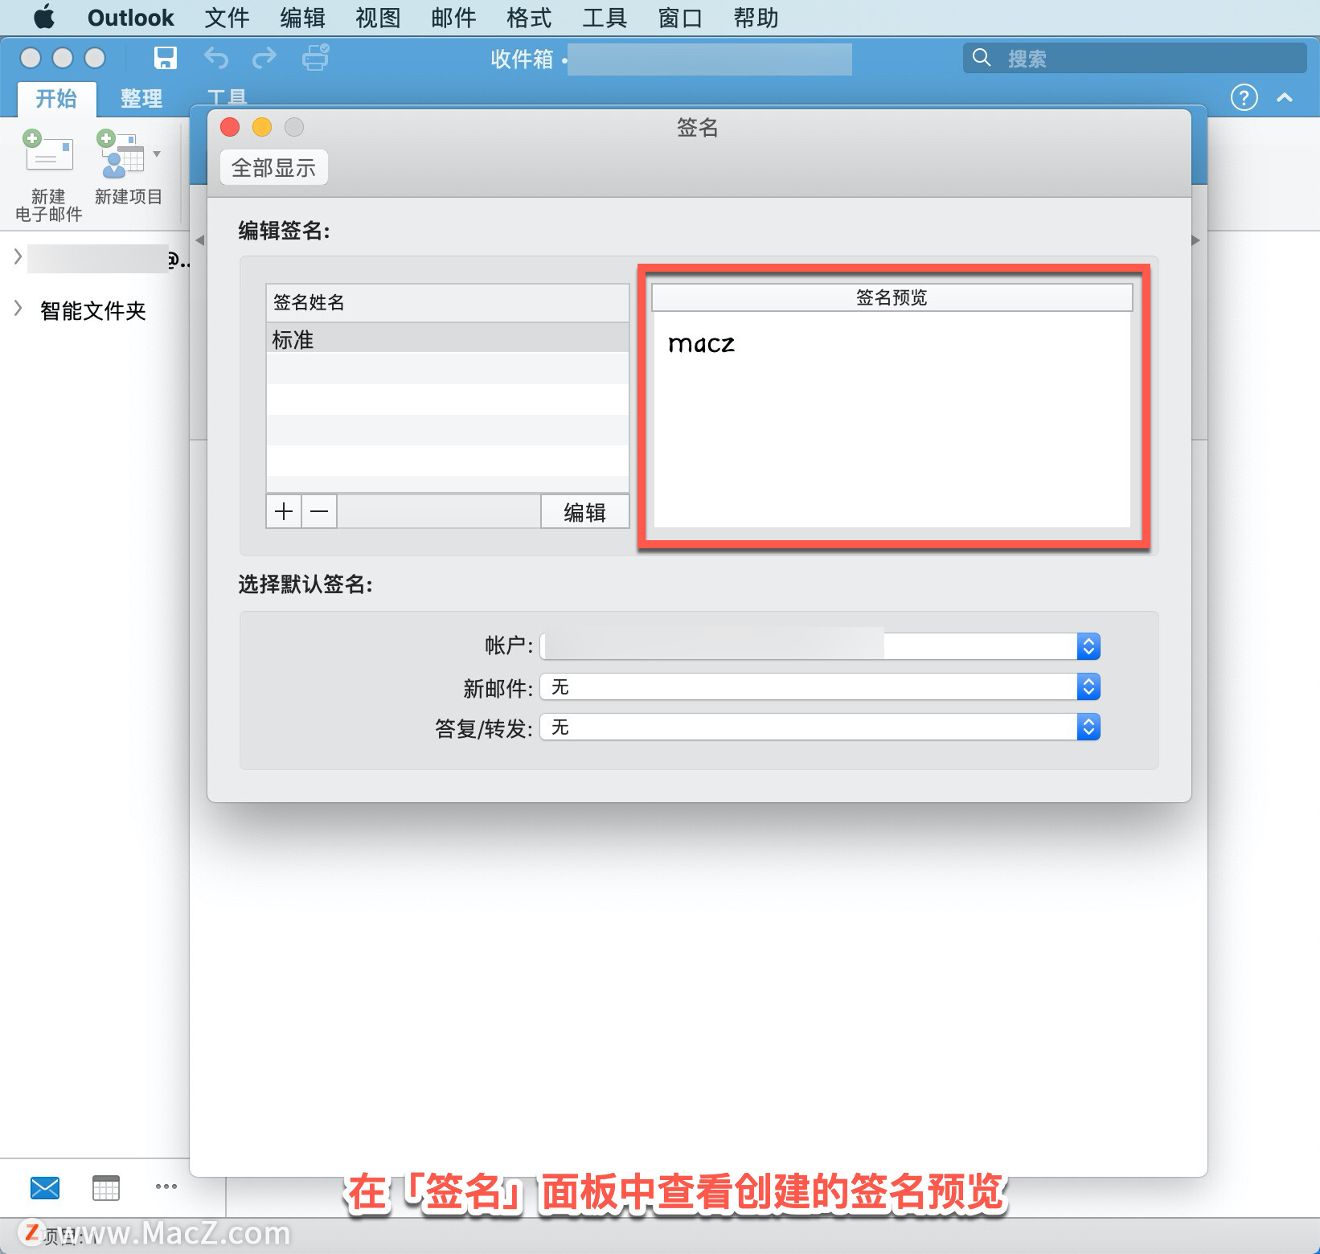Viewport: 1320px width, 1254px height.
Task: Click the 编辑 button for signature
Action: point(584,512)
